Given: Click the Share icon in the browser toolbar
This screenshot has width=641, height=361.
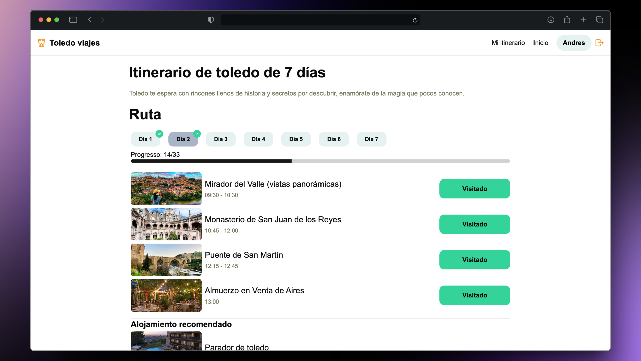Looking at the screenshot, I should 567,20.
